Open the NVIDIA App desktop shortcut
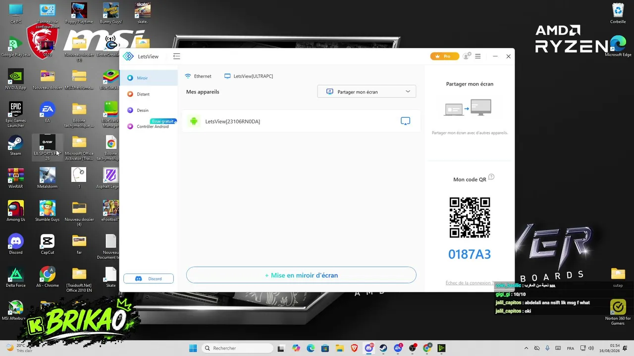The width and height of the screenshot is (634, 356). point(16,80)
